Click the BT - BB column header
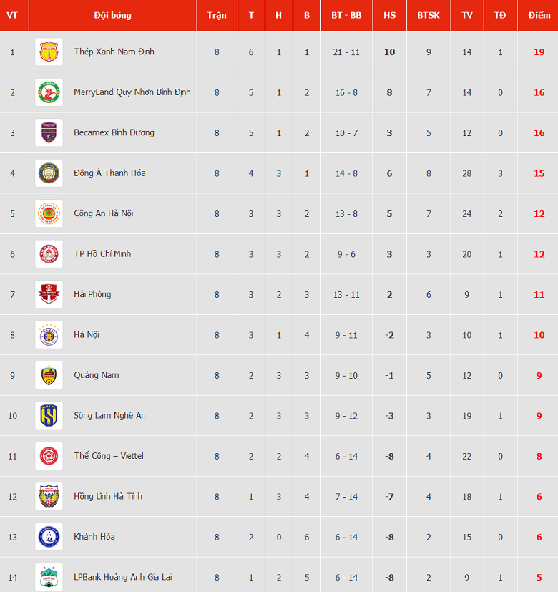558x592 pixels. (346, 15)
